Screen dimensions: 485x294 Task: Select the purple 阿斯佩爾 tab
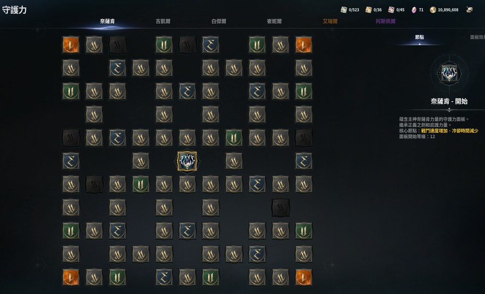tap(386, 21)
